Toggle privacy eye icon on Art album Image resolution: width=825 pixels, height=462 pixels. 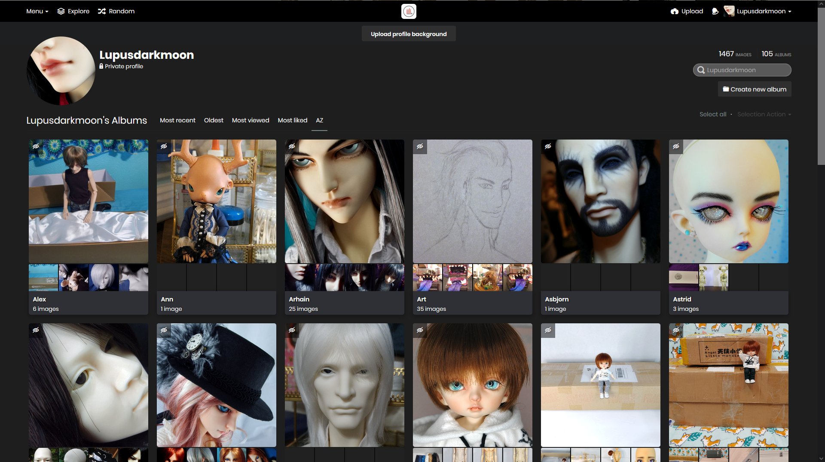420,146
